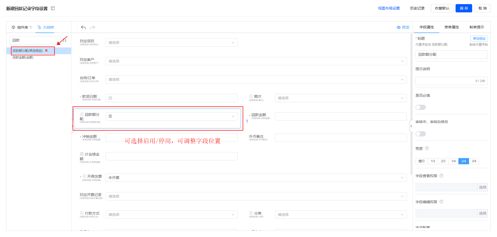Select the 3/4 width option

coord(474,161)
